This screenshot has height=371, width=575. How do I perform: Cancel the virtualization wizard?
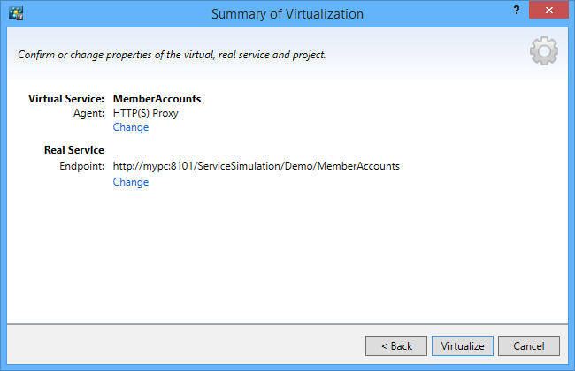(528, 345)
